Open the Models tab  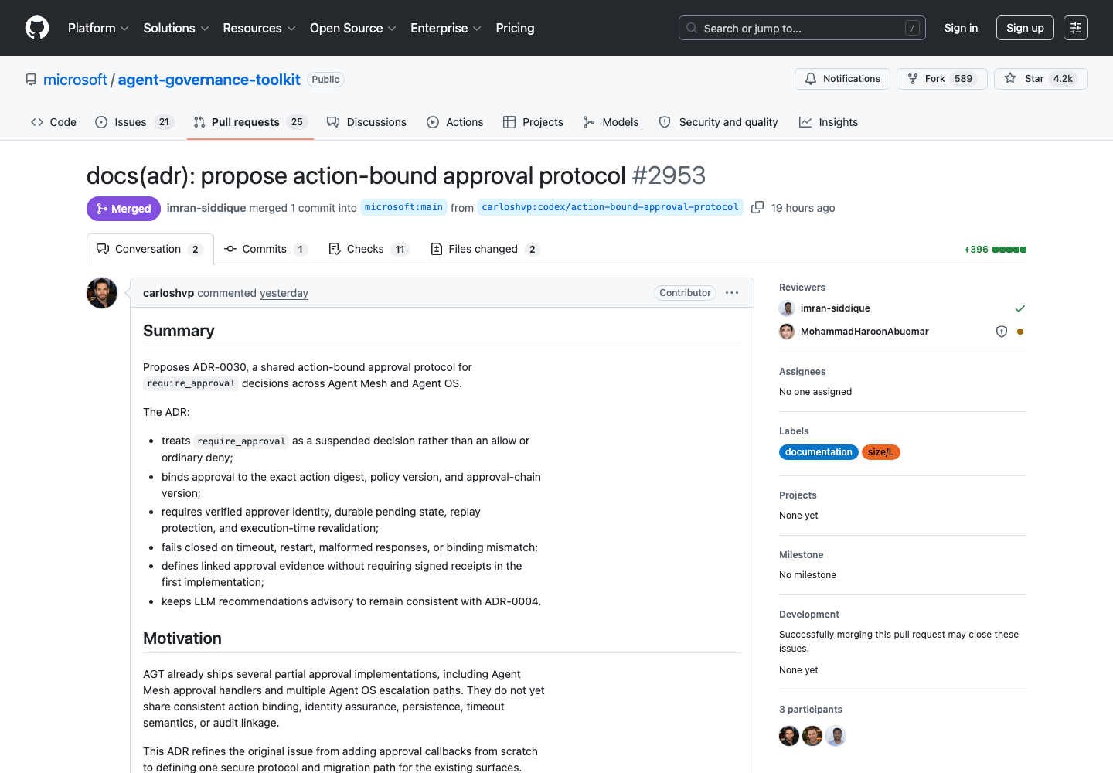click(611, 122)
